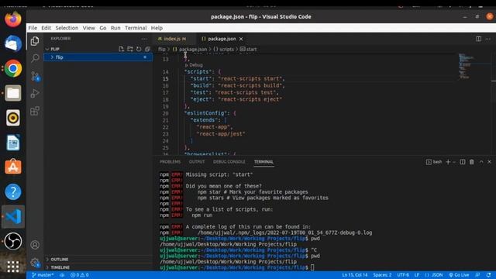
Task: Open Source Control view
Action: pos(35,76)
